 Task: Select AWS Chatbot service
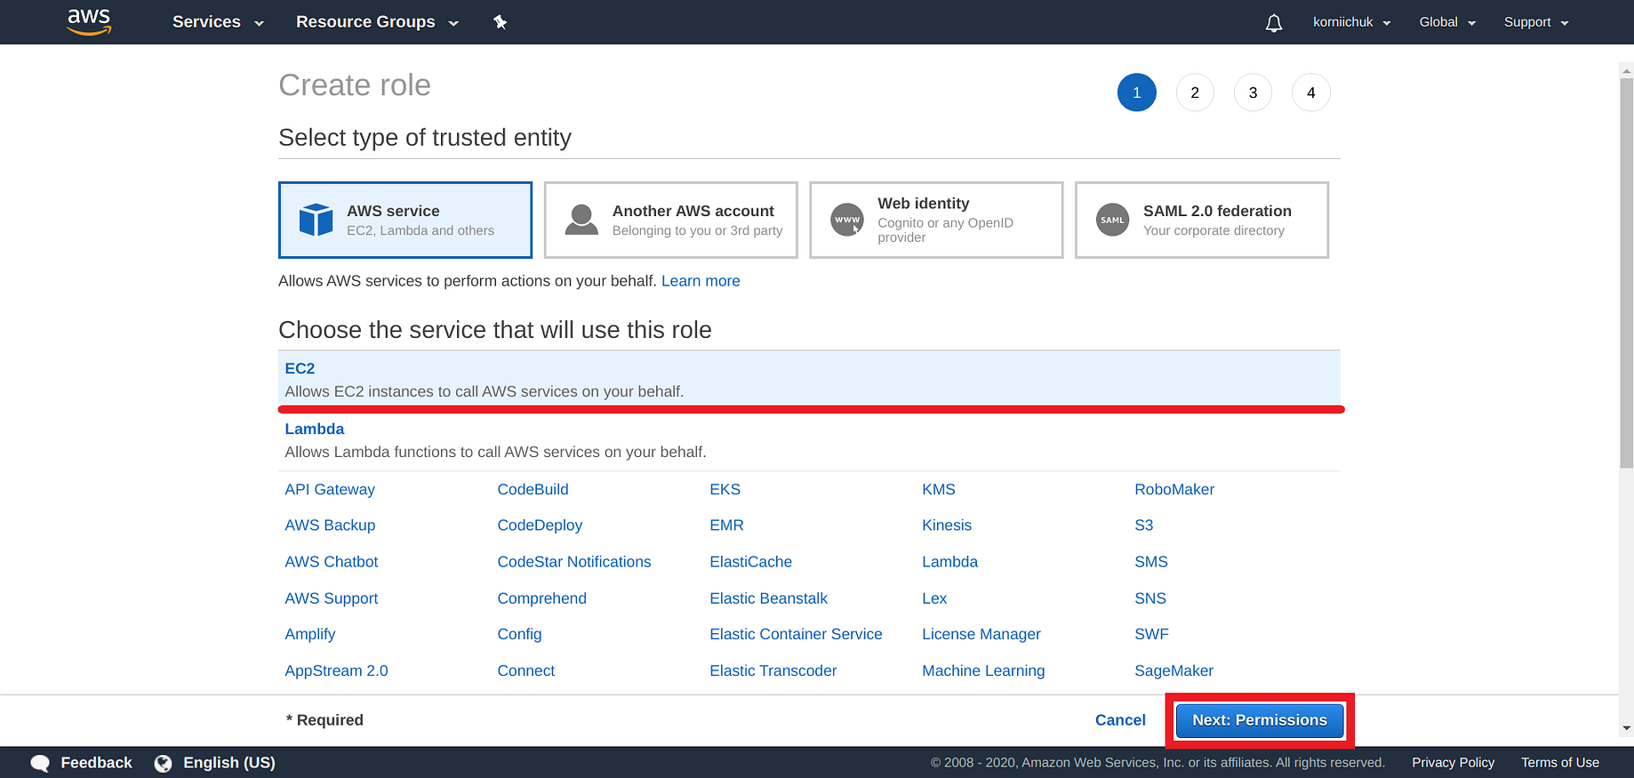coord(331,562)
